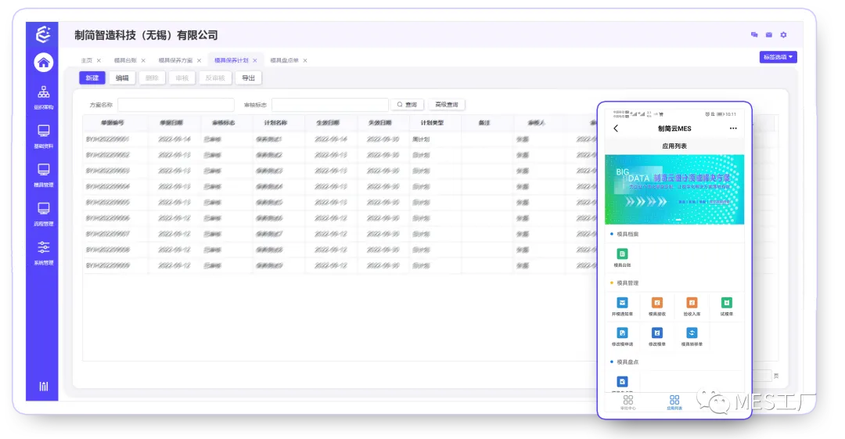This screenshot has width=845, height=439.
Task: Open the phone's three-dots more menu
Action: tap(733, 128)
